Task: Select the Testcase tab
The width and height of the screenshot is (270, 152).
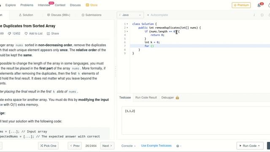Action: pyautogui.click(x=125, y=98)
